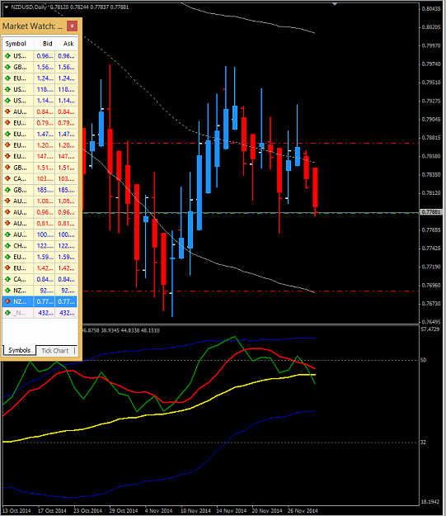Viewport: 446px width, 516px height.
Task: Select the Ask value 1.42... in the EU... row
Action: click(x=67, y=268)
